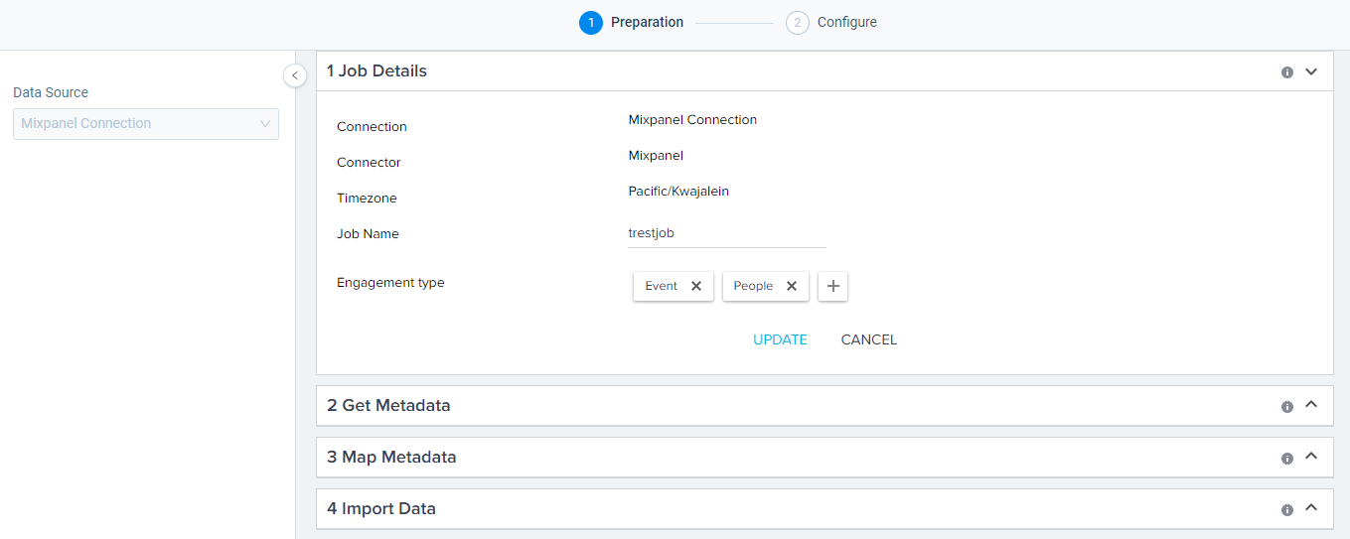This screenshot has width=1350, height=539.
Task: Click the Job Details info icon
Action: click(x=1287, y=72)
